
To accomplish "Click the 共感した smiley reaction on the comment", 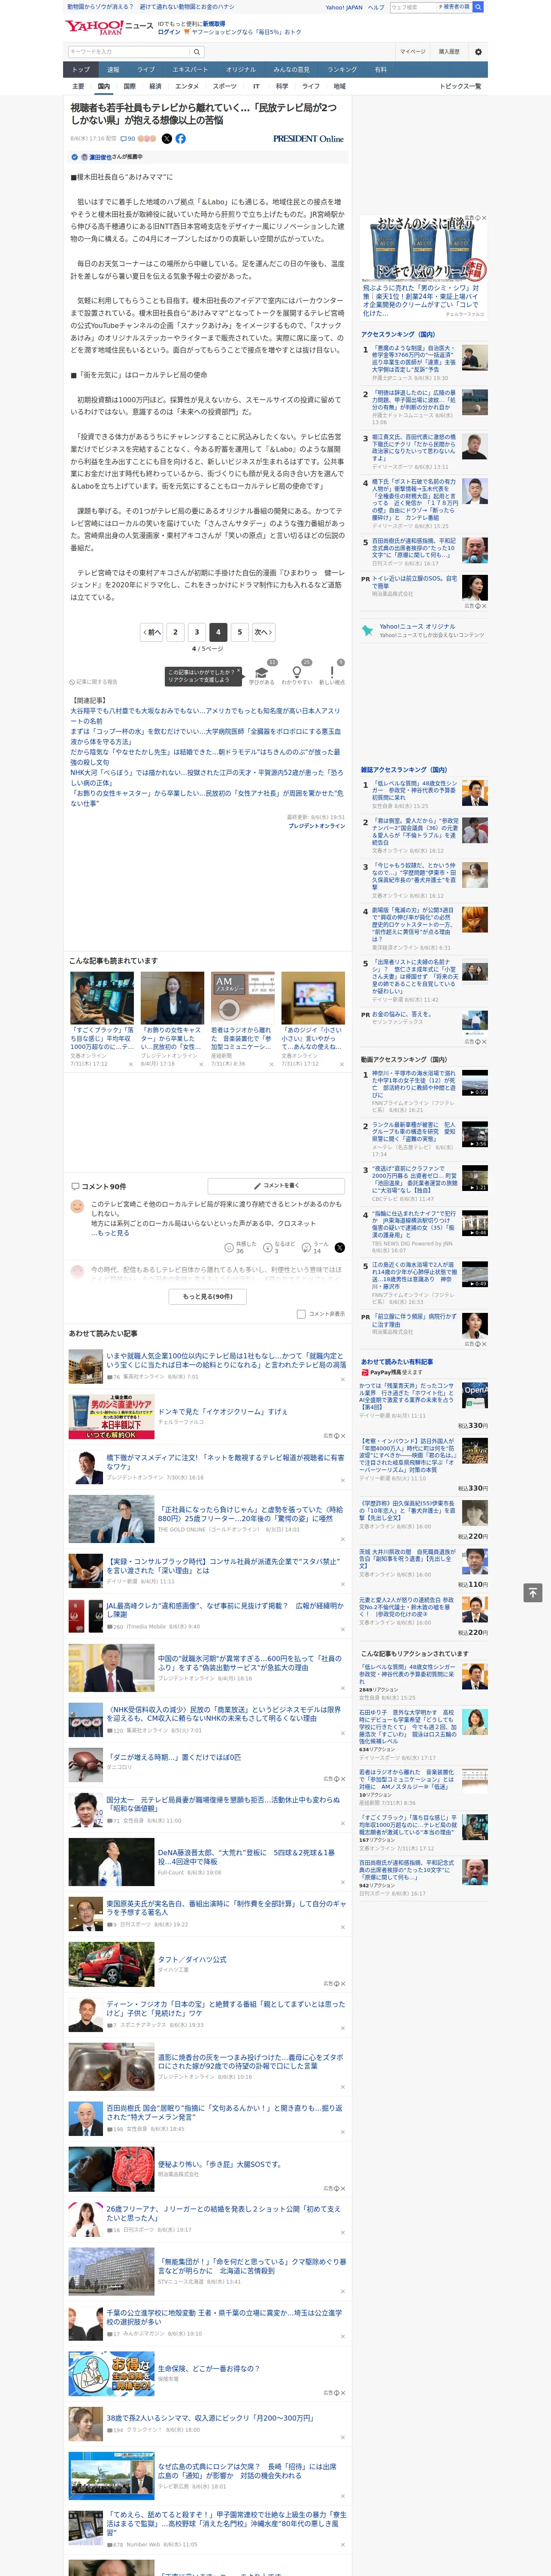I will pos(240,1247).
